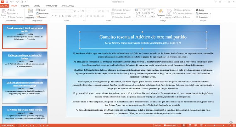The width and height of the screenshot is (236, 127).
Task: Click Estilos rápidos button
Action: pos(169,14)
